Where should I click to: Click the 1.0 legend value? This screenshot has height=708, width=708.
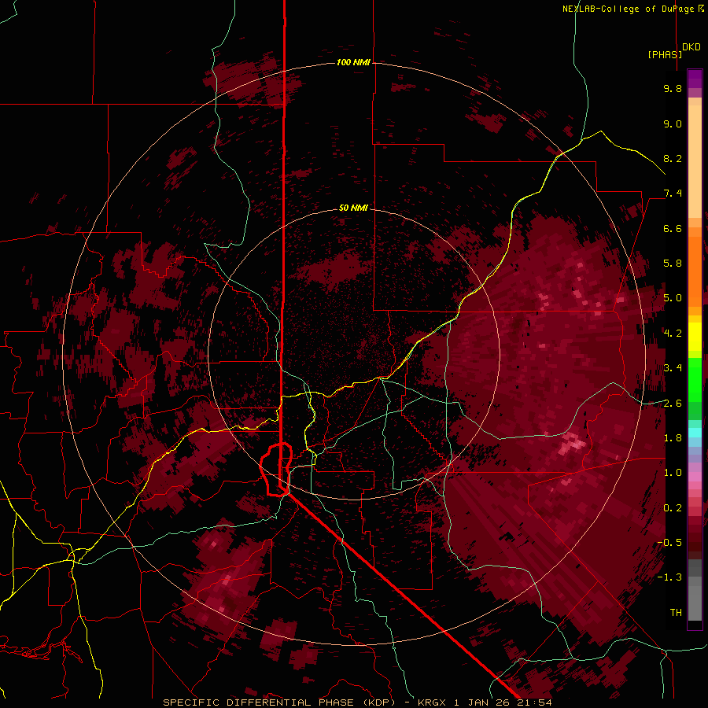pyautogui.click(x=673, y=473)
